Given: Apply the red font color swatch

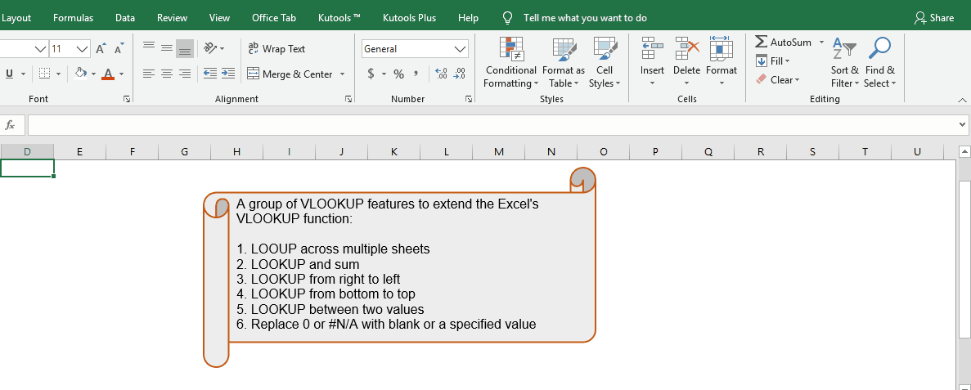Looking at the screenshot, I should [108, 74].
